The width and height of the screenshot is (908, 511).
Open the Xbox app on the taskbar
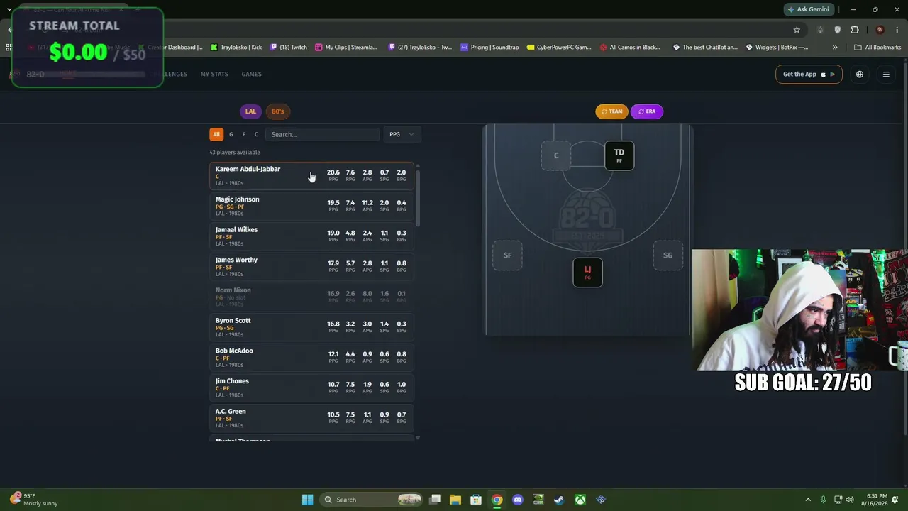580,500
